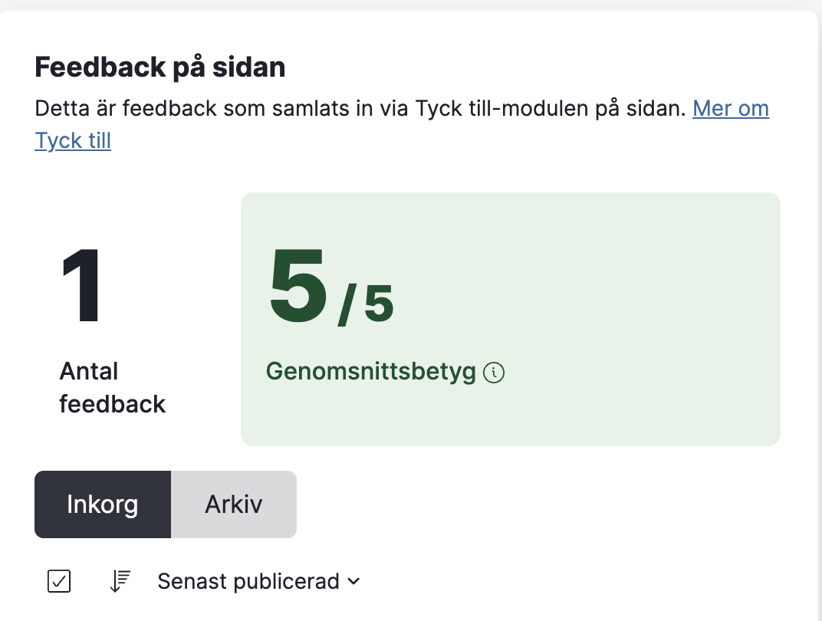
Task: Select the large 5 rating number
Action: pos(298,286)
